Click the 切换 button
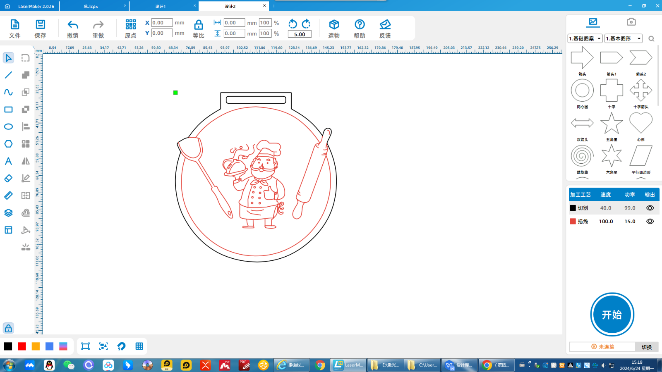The width and height of the screenshot is (662, 372). click(x=646, y=347)
